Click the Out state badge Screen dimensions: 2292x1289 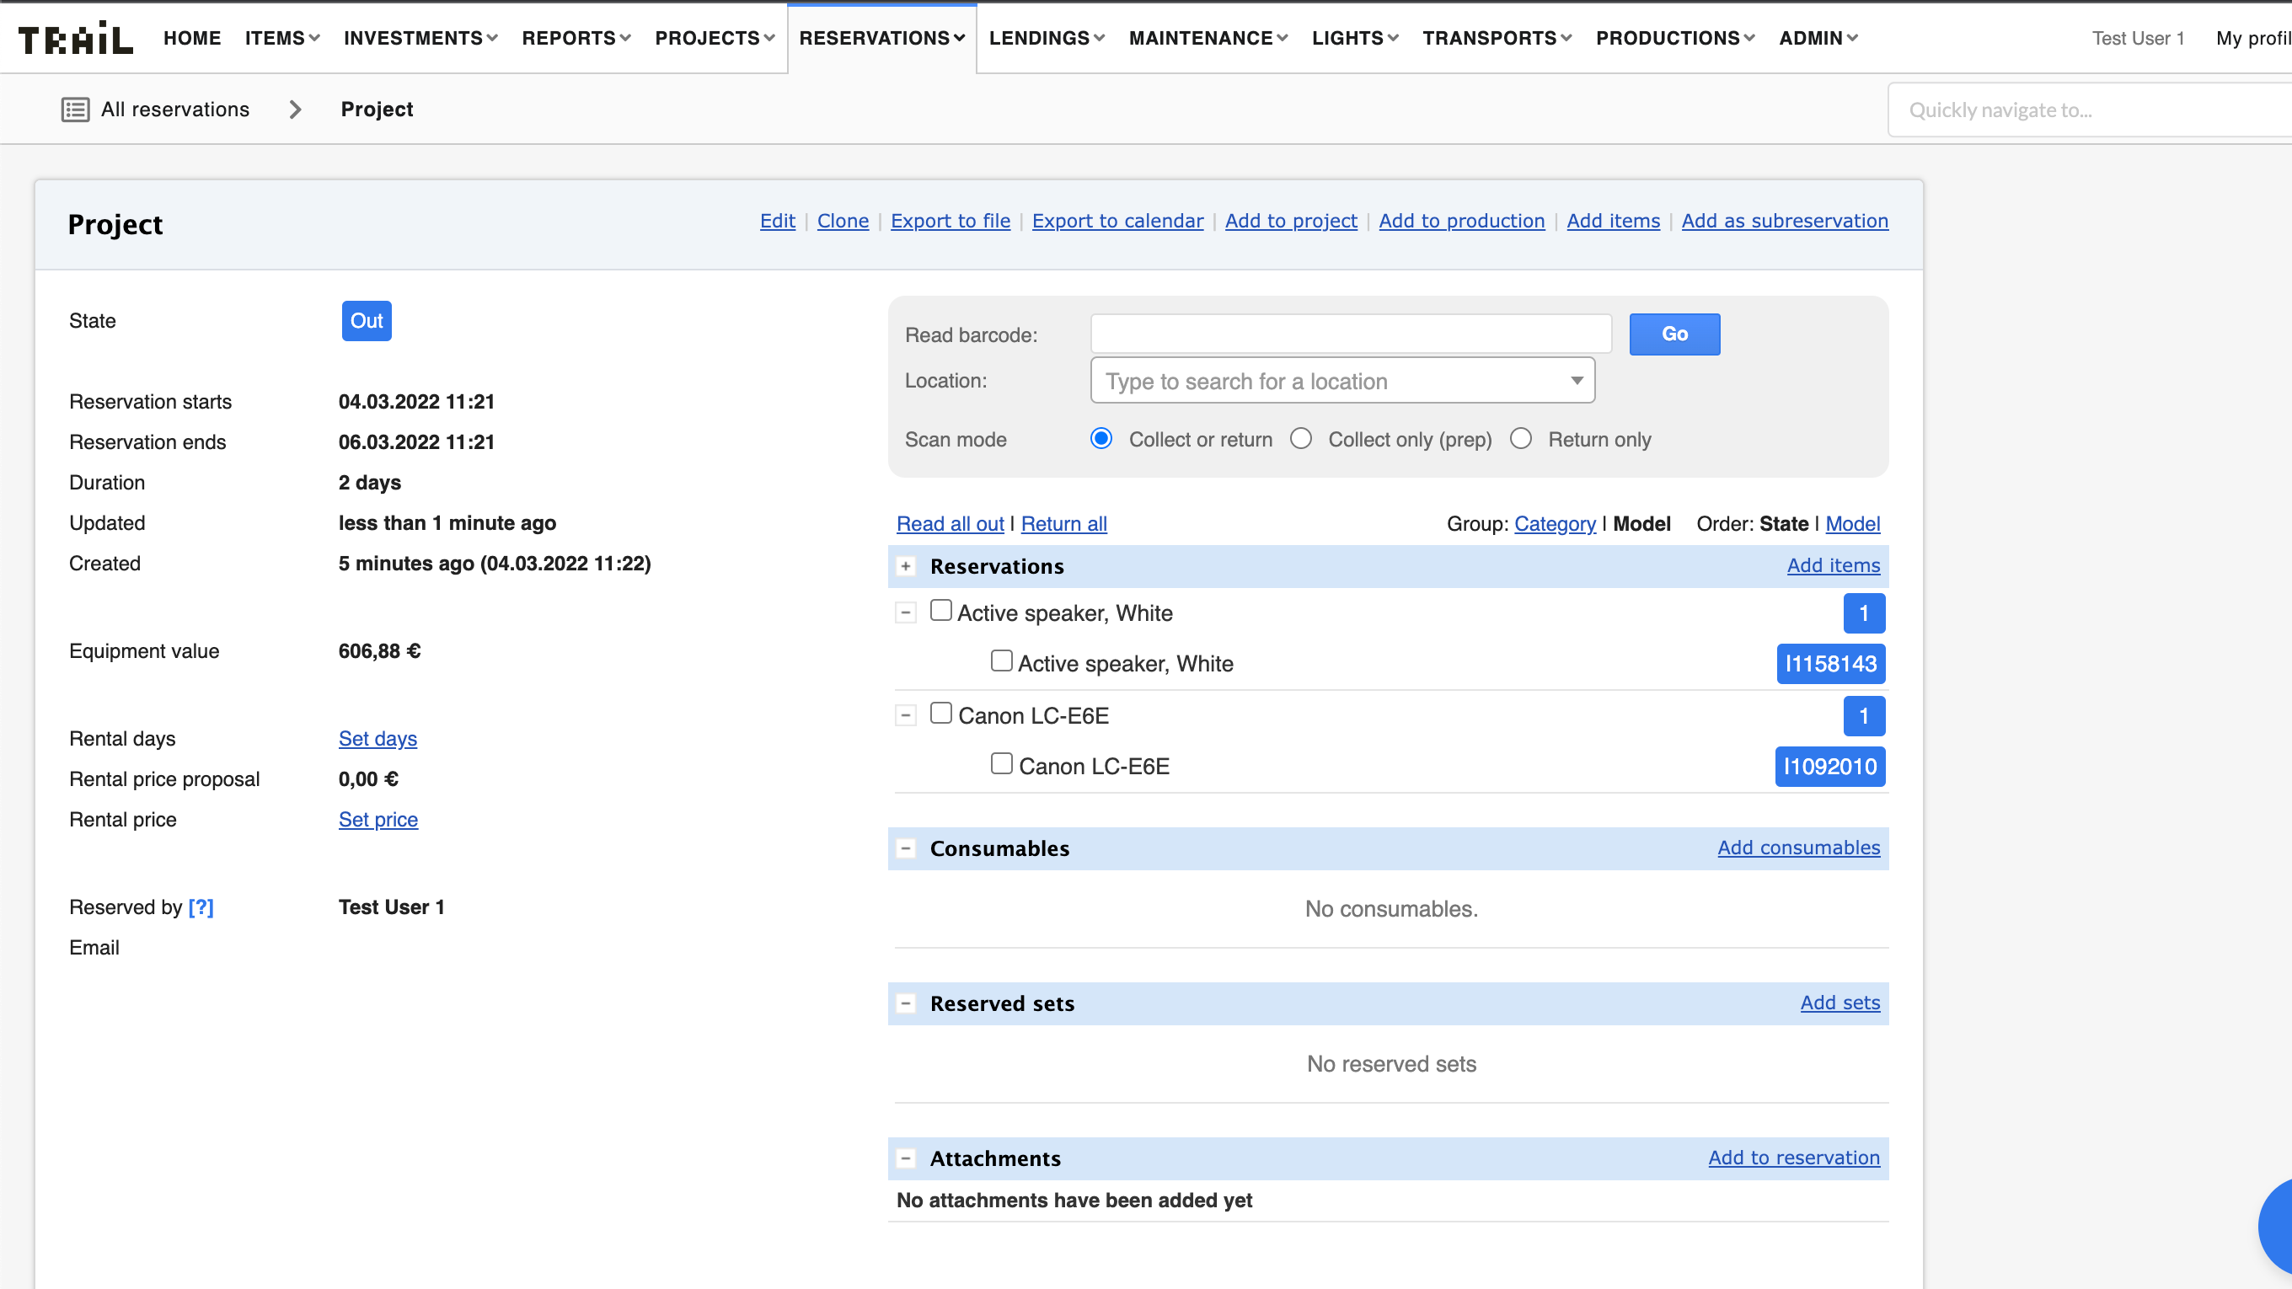point(367,321)
